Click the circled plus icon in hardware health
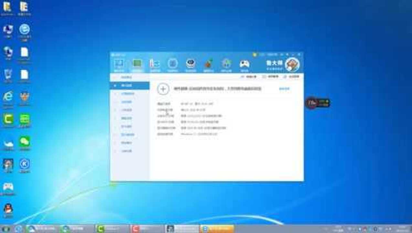412x233 pixels. 163,89
